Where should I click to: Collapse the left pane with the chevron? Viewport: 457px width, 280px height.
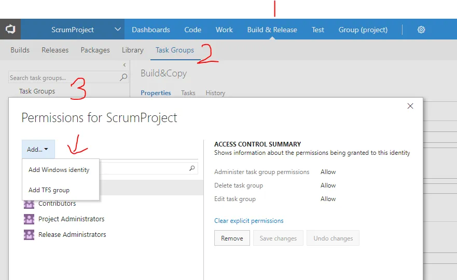coord(124,65)
